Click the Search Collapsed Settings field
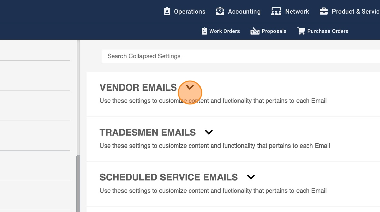 [x=237, y=56]
